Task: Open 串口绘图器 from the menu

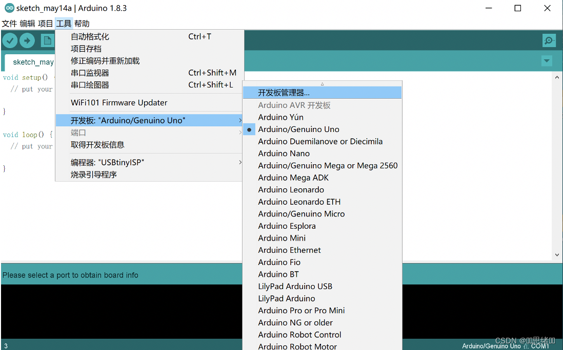Action: pyautogui.click(x=149, y=85)
